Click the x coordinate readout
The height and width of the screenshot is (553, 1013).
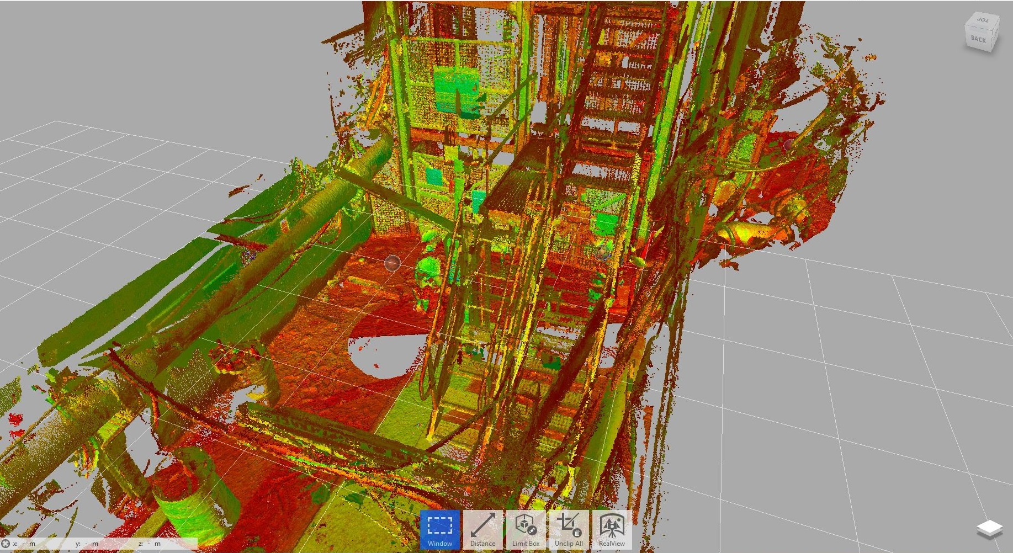25,544
